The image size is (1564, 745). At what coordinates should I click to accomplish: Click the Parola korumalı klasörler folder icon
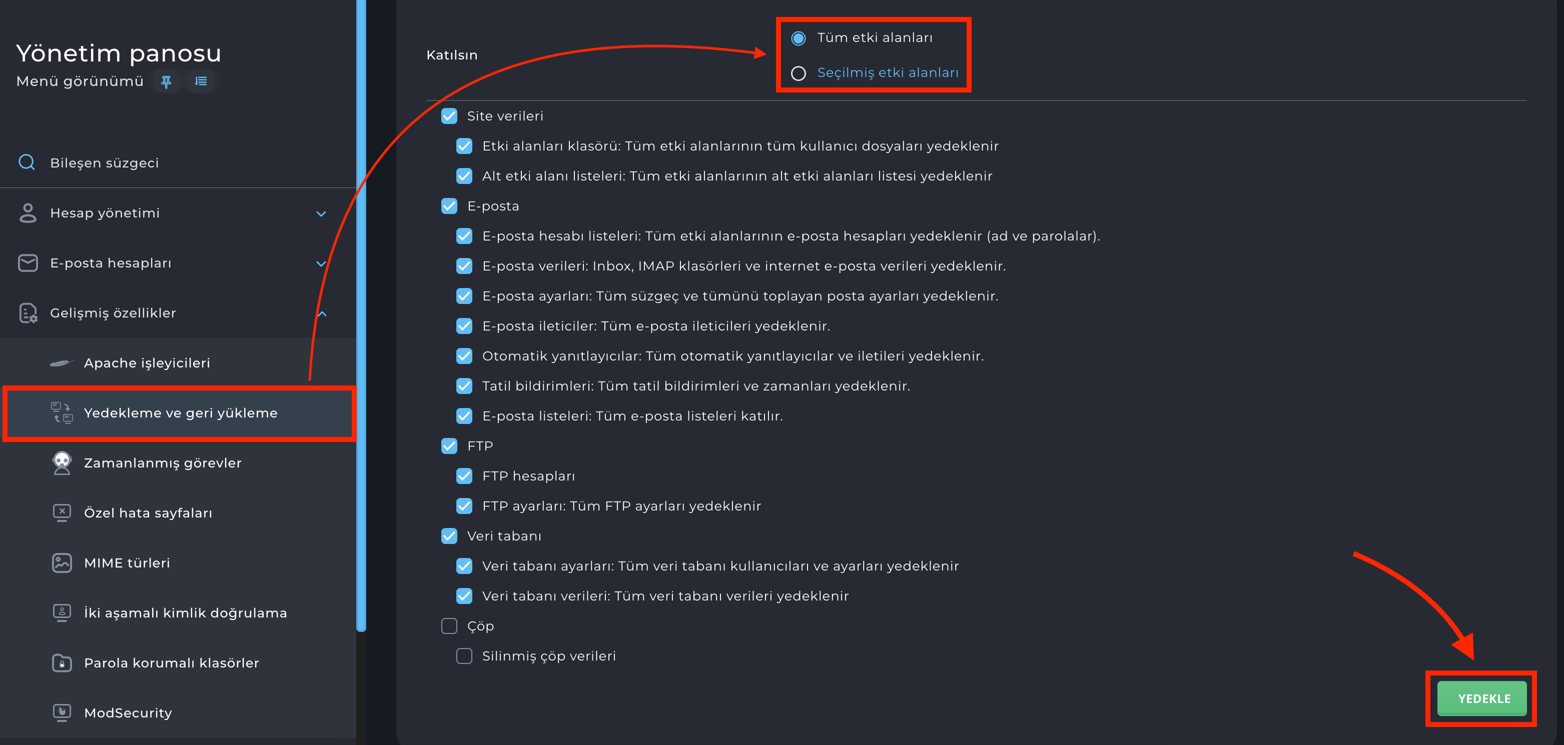coord(62,662)
